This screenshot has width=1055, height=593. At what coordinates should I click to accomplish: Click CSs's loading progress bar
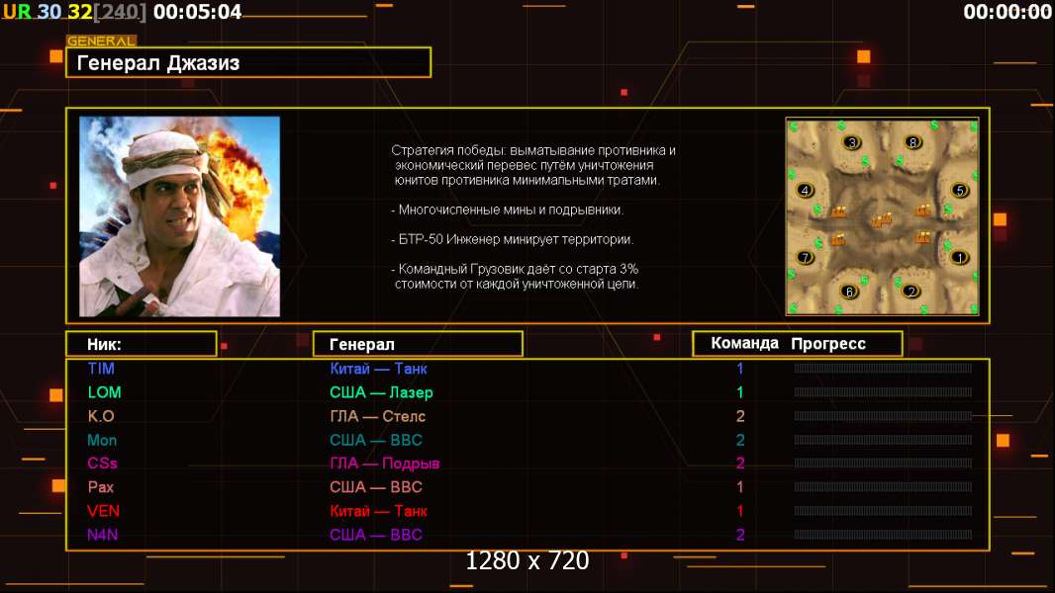pyautogui.click(x=883, y=464)
